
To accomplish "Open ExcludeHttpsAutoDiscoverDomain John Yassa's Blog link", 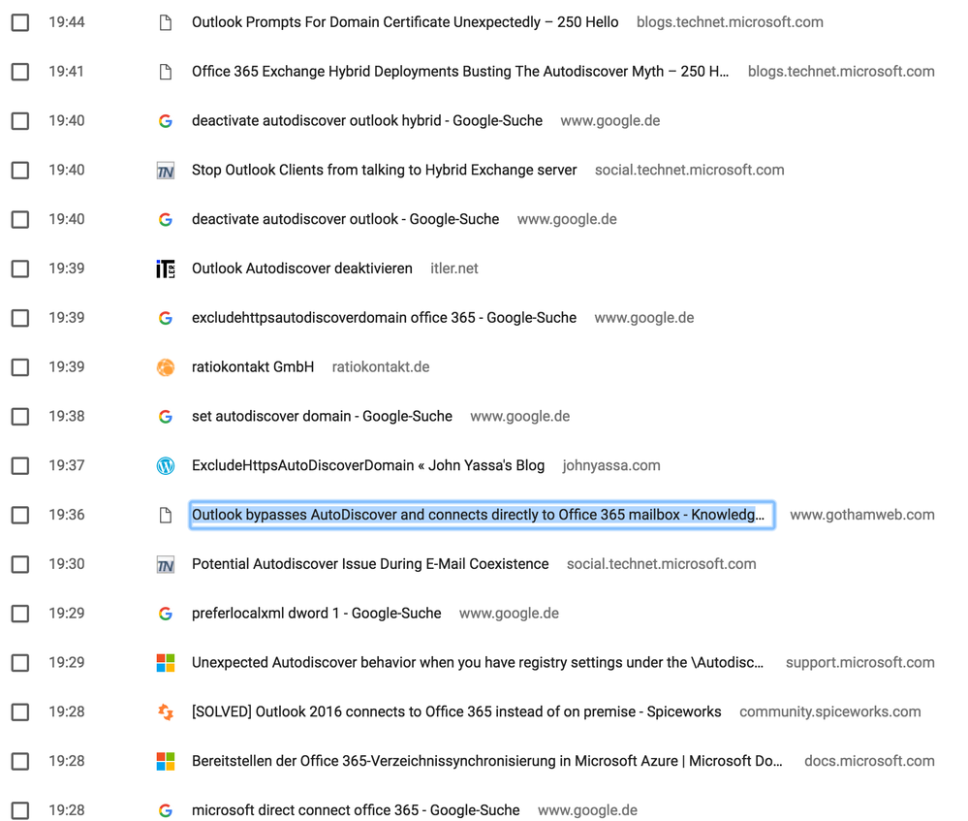I will [368, 465].
